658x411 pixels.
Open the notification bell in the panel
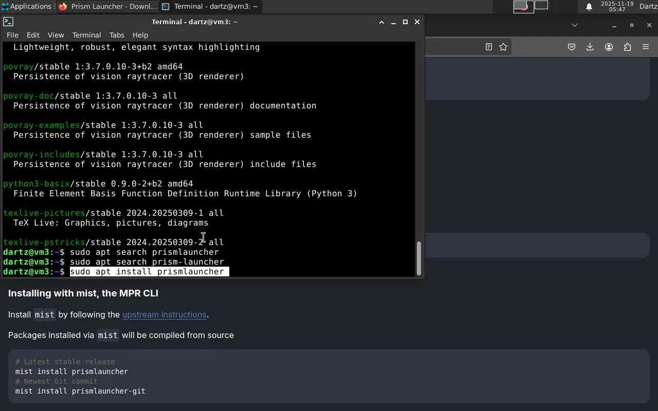(589, 7)
